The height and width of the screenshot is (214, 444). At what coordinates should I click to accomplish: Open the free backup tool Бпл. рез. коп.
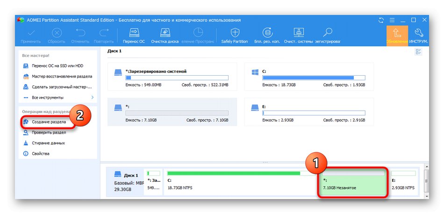pos(267,36)
